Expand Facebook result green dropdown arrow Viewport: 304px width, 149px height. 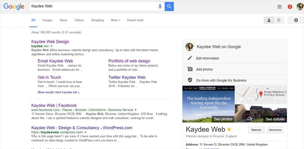pos(136,110)
